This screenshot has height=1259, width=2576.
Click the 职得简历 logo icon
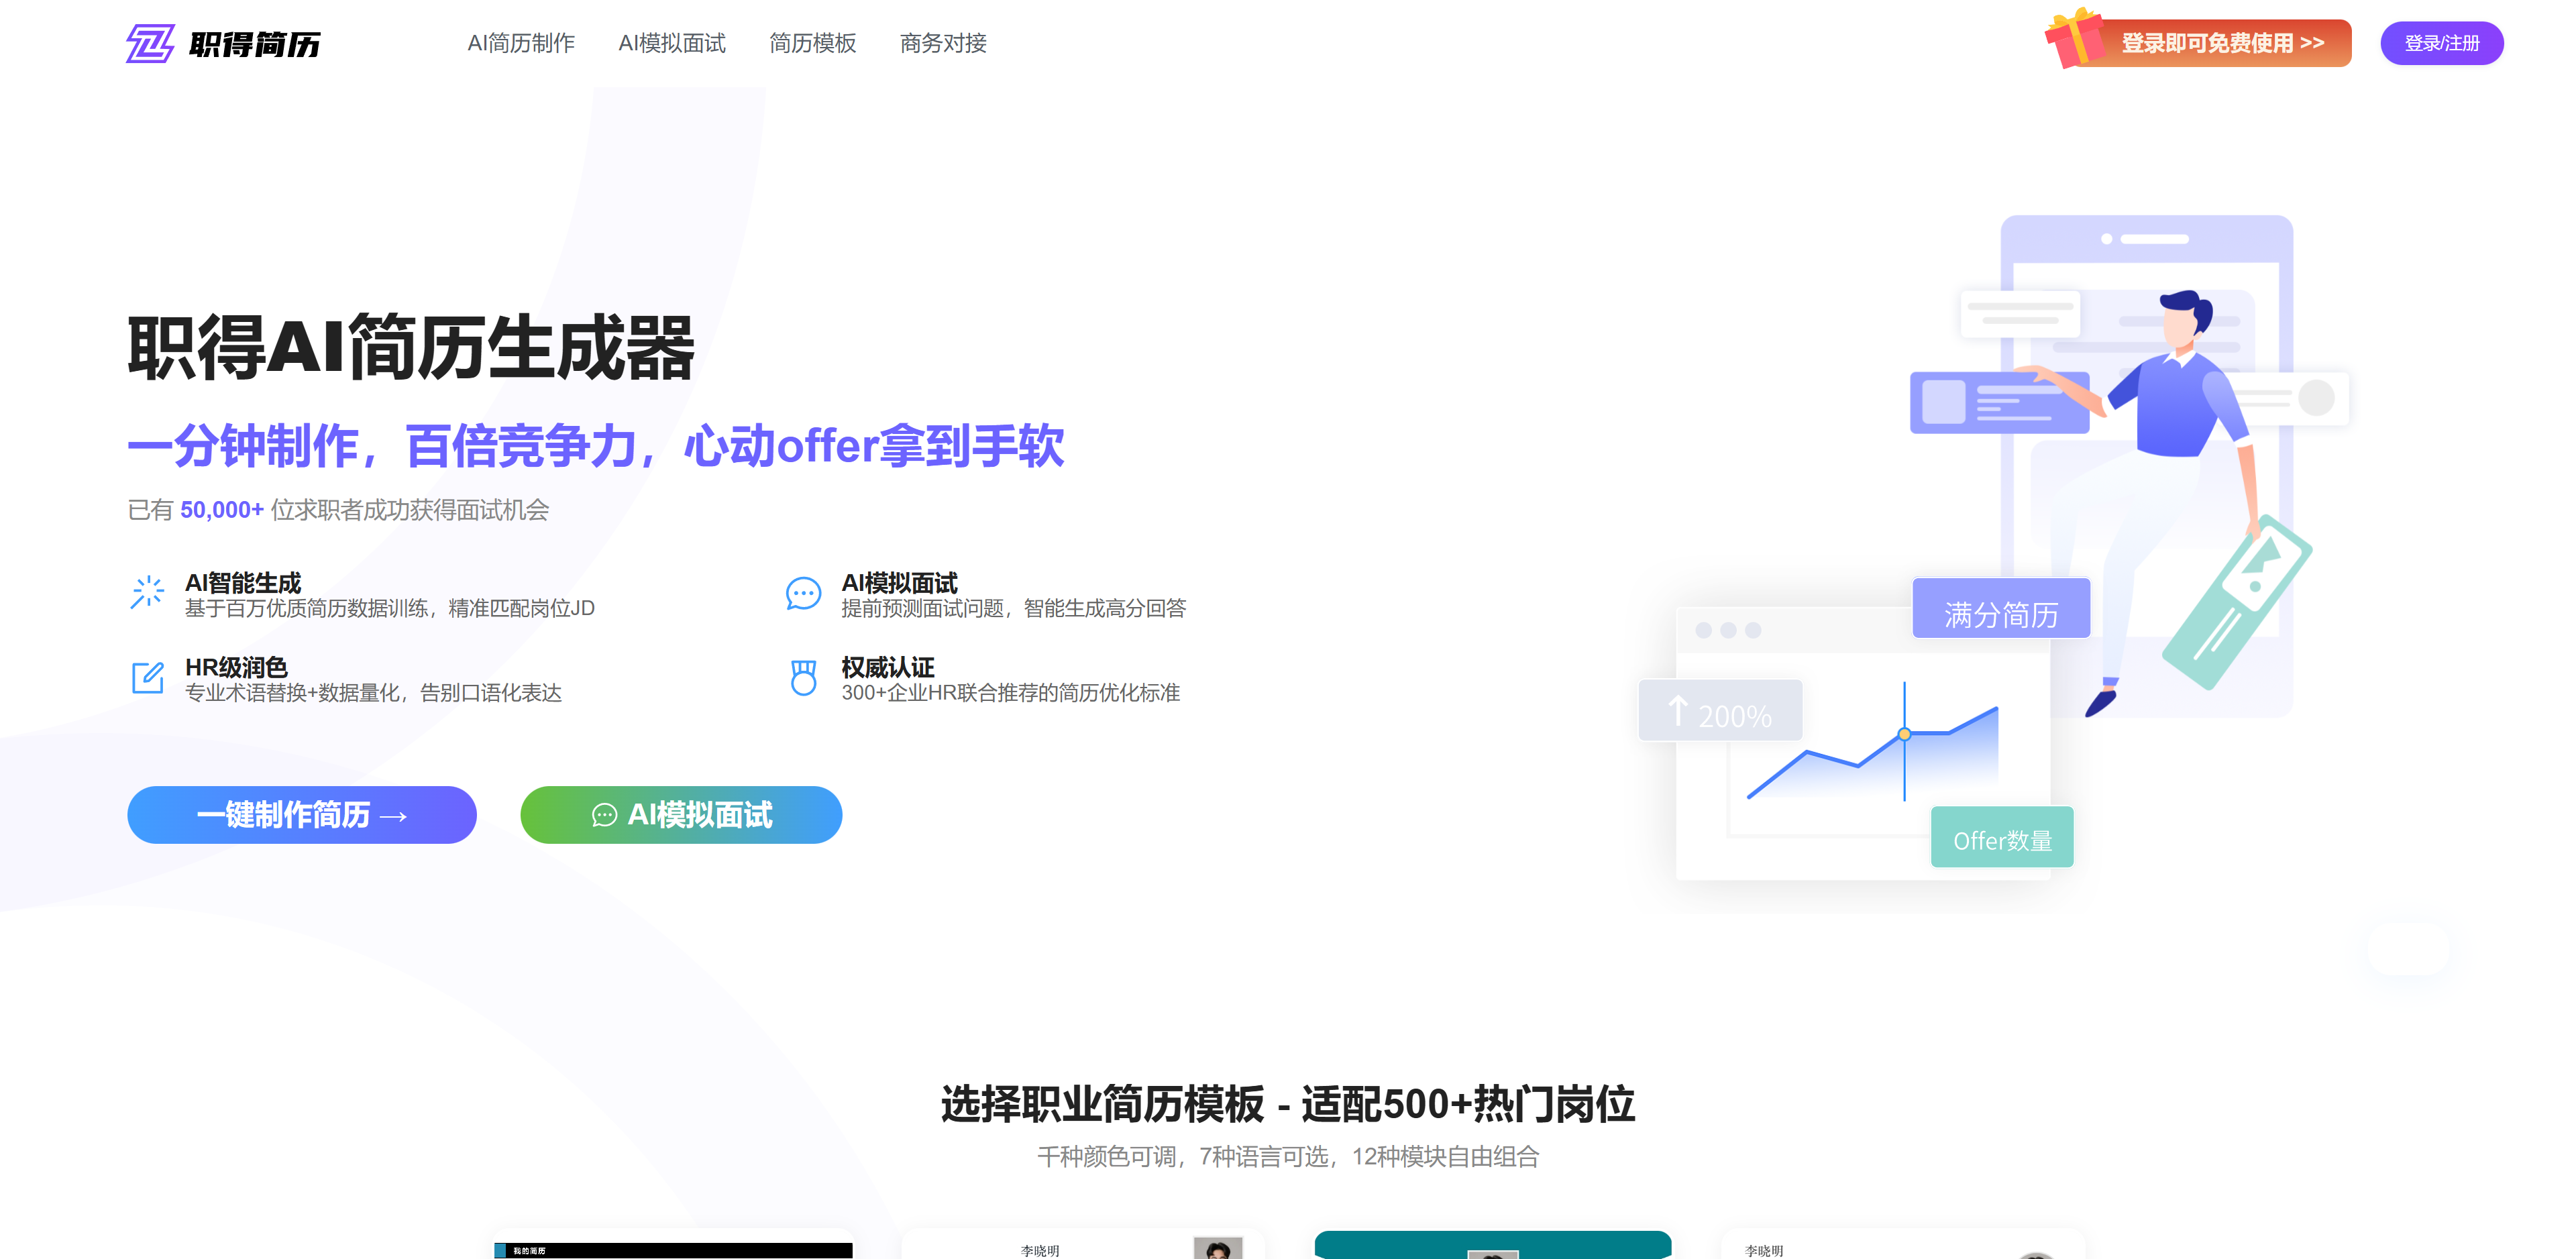[x=150, y=44]
